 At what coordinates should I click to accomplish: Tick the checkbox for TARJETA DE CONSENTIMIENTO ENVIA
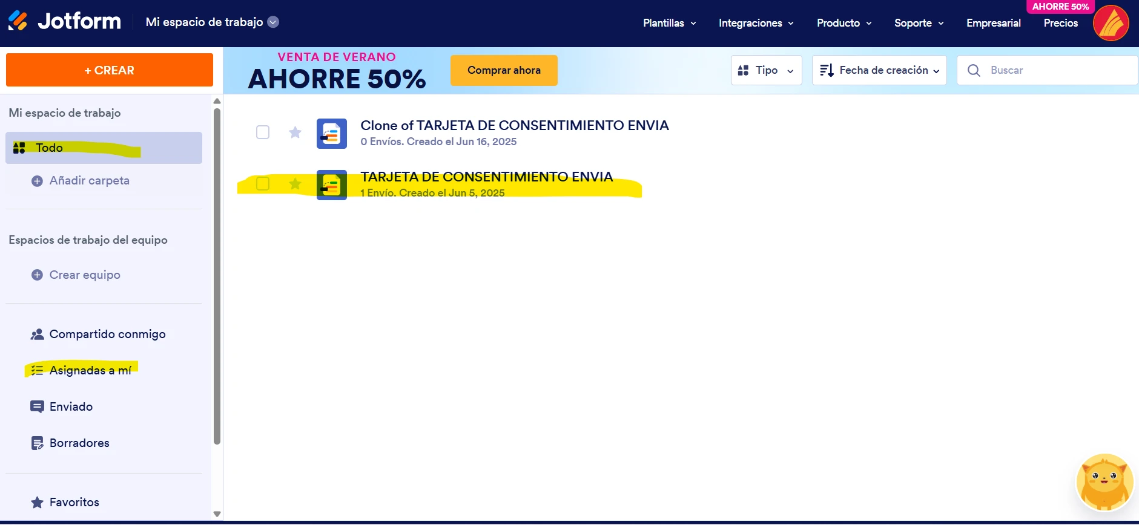263,184
